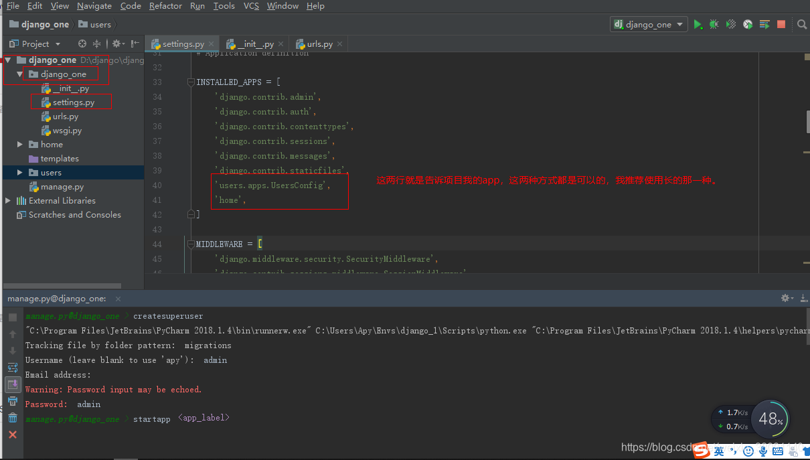Viewport: 810px width, 460px height.
Task: Toggle soft-wrap in console
Action: coord(13,368)
